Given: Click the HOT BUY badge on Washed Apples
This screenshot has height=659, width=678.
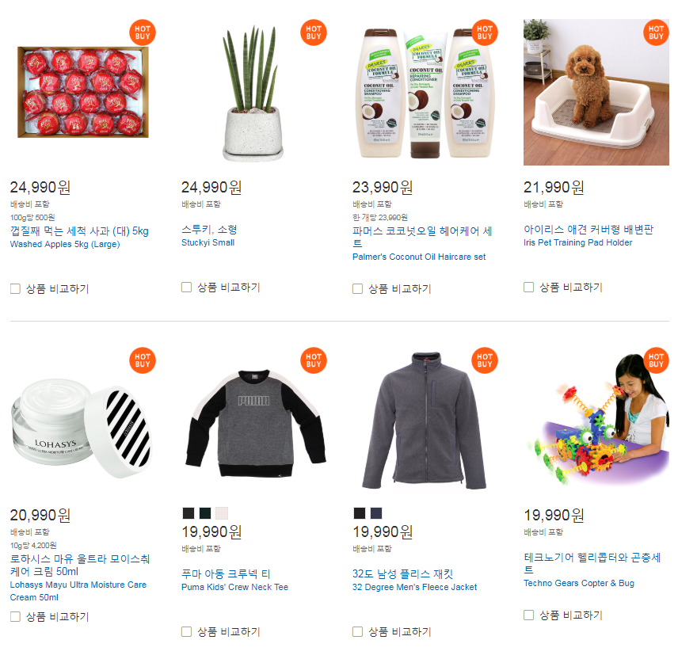Looking at the screenshot, I should click(143, 32).
